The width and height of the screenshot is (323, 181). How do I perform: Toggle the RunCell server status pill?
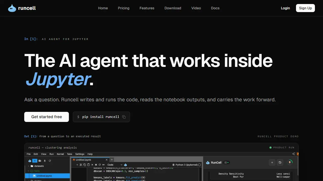tap(226, 163)
